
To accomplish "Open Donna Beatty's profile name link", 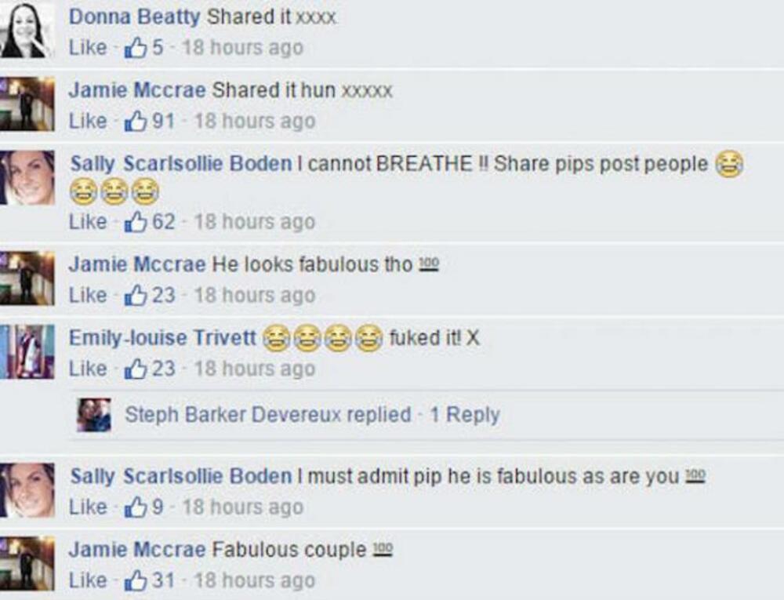I will 135,16.
